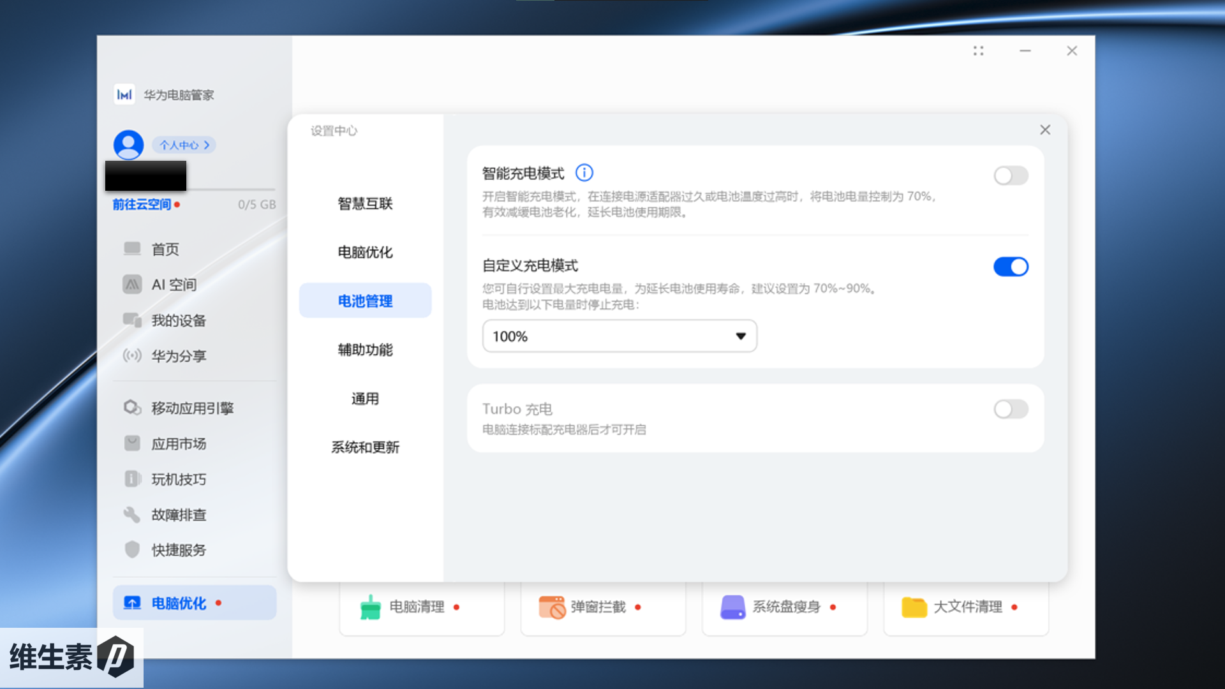Image resolution: width=1225 pixels, height=689 pixels.
Task: Click the 华为分享 broadcast icon
Action: pyautogui.click(x=132, y=355)
